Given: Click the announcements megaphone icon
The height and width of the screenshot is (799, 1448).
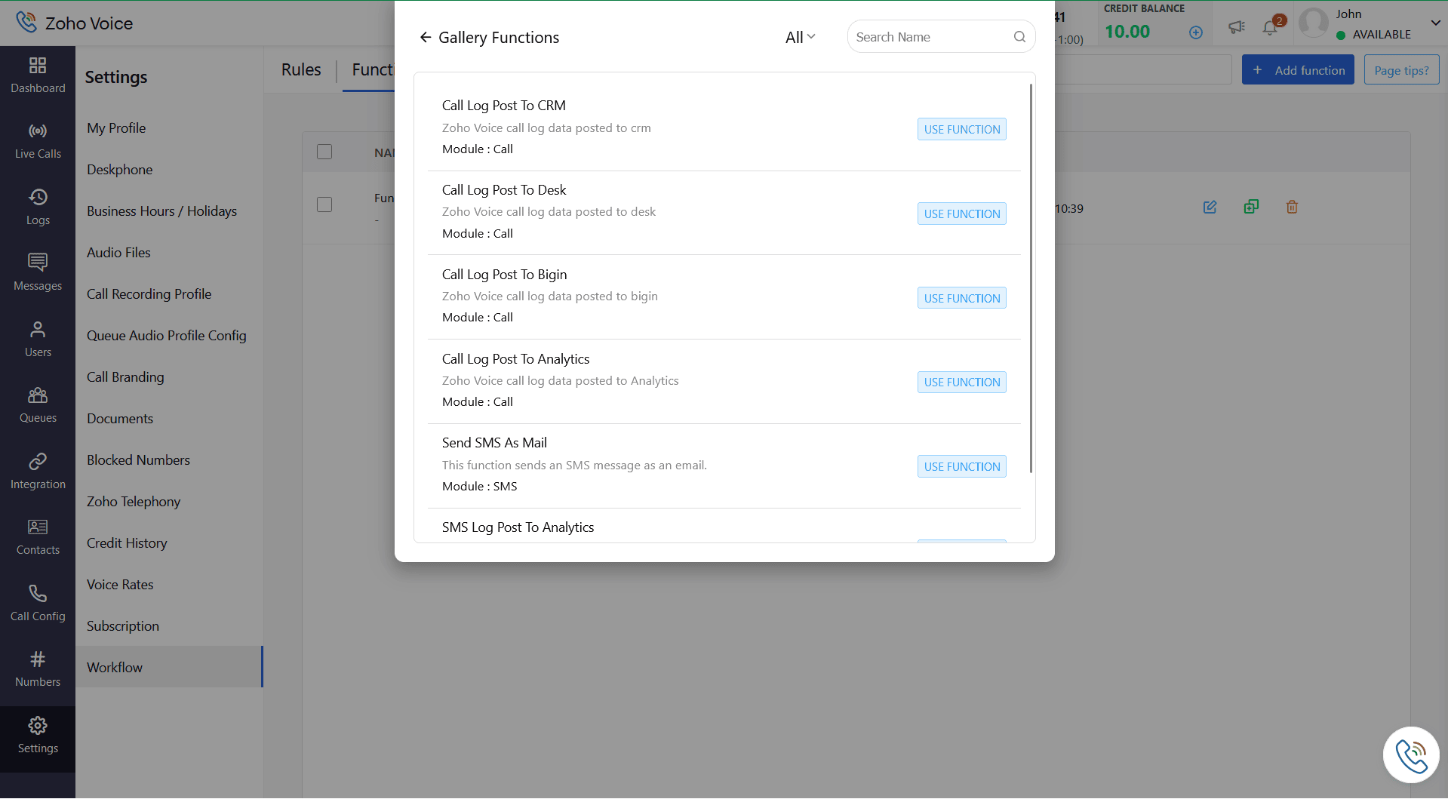Looking at the screenshot, I should point(1236,28).
